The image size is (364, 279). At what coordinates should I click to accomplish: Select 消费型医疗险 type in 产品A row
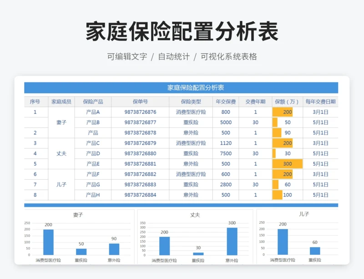pos(191,112)
